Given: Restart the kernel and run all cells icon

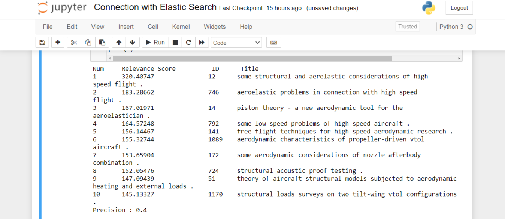Looking at the screenshot, I should (202, 42).
